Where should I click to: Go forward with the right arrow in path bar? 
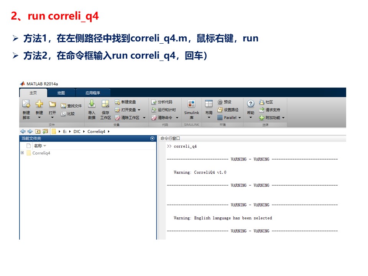[x=30, y=131]
